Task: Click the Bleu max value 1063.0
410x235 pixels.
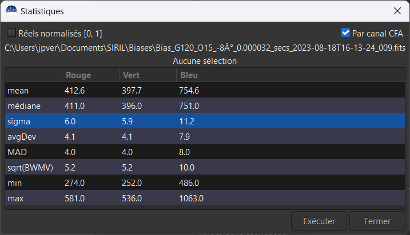Action: point(192,198)
